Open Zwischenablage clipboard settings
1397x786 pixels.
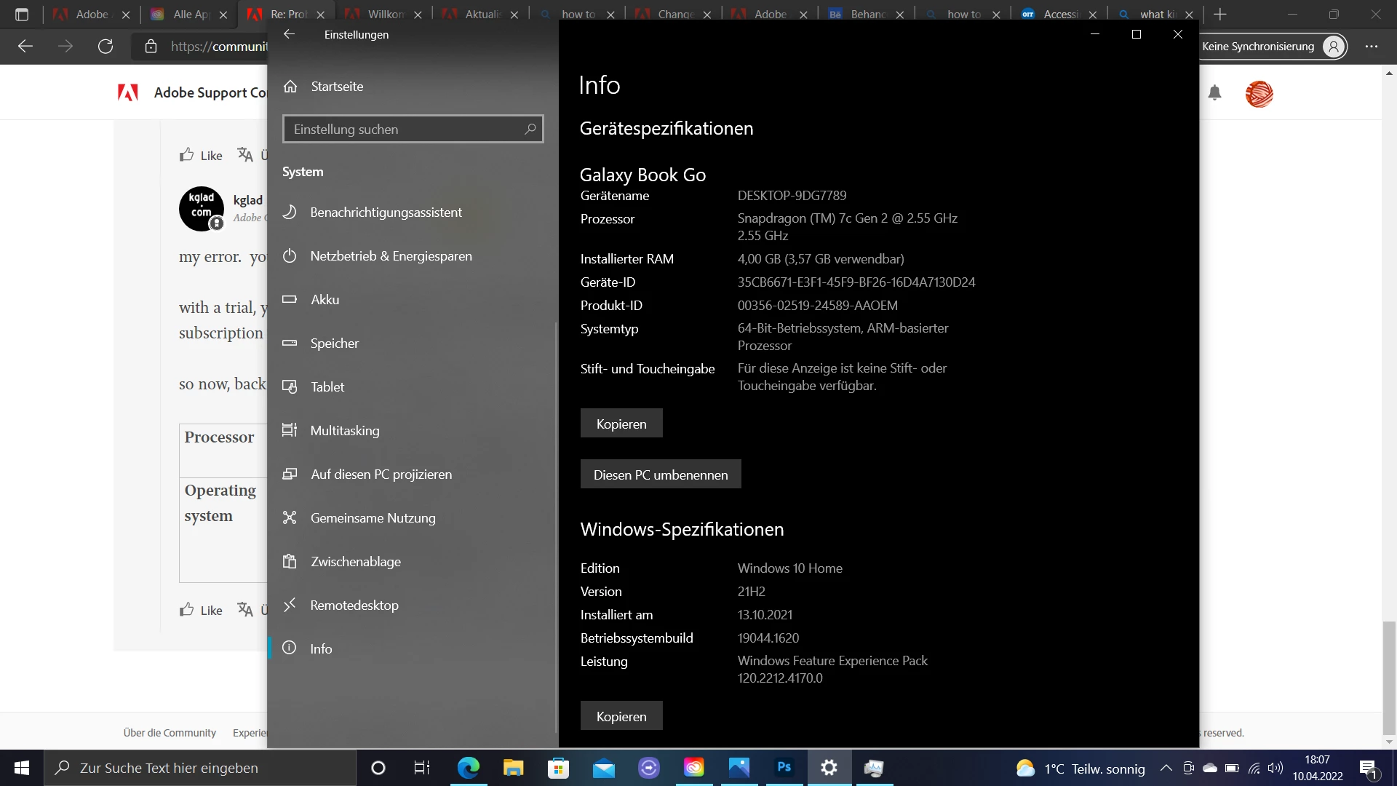click(x=355, y=562)
